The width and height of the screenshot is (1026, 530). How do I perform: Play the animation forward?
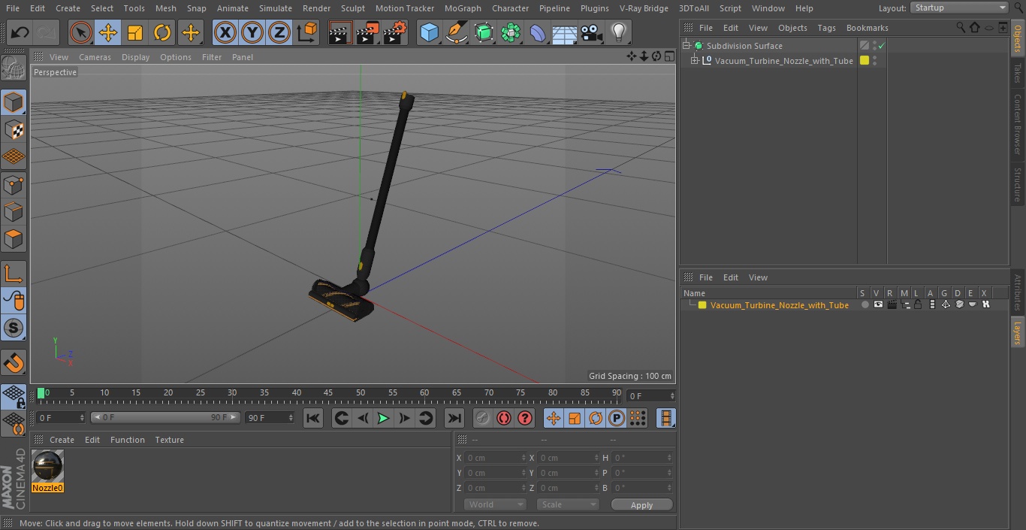click(383, 418)
